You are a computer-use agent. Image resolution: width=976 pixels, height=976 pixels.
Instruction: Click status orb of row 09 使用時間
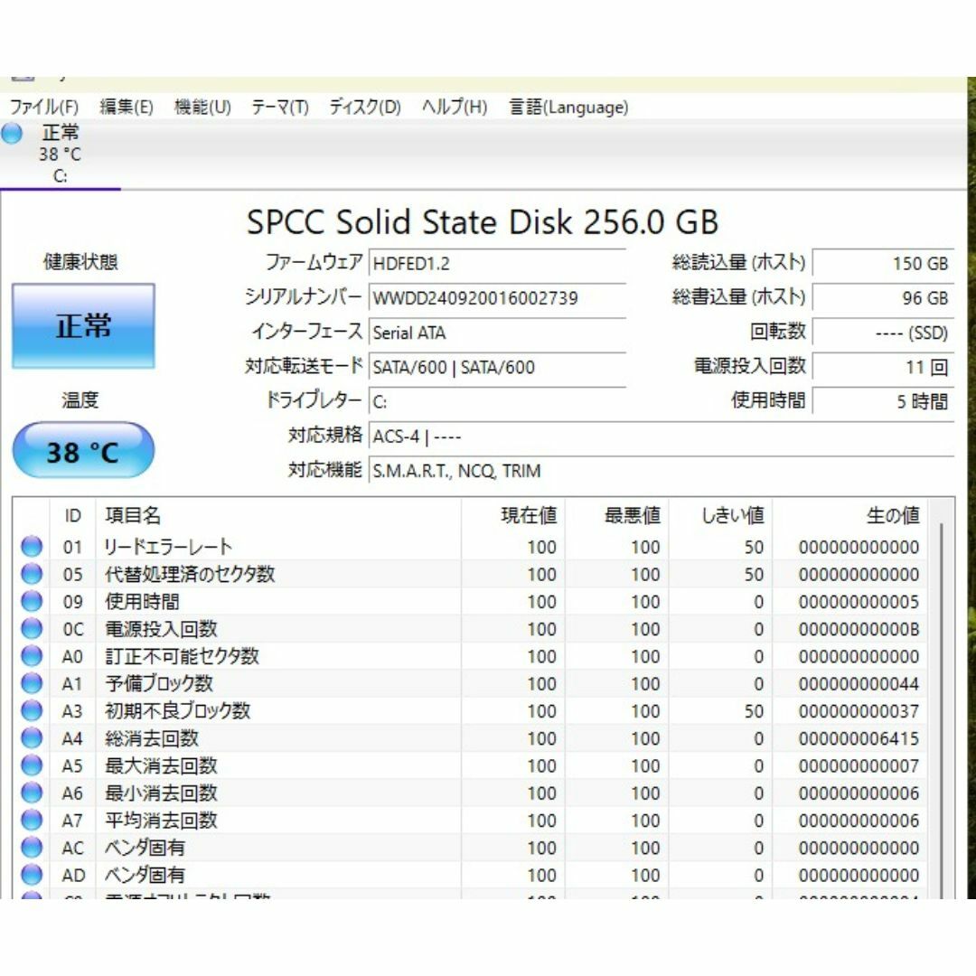tap(31, 601)
